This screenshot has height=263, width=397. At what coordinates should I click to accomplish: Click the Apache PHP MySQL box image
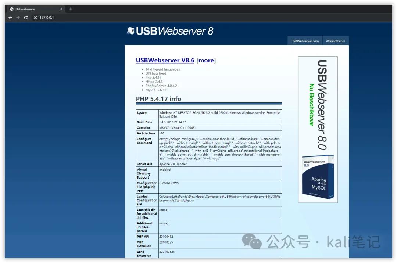(318, 177)
